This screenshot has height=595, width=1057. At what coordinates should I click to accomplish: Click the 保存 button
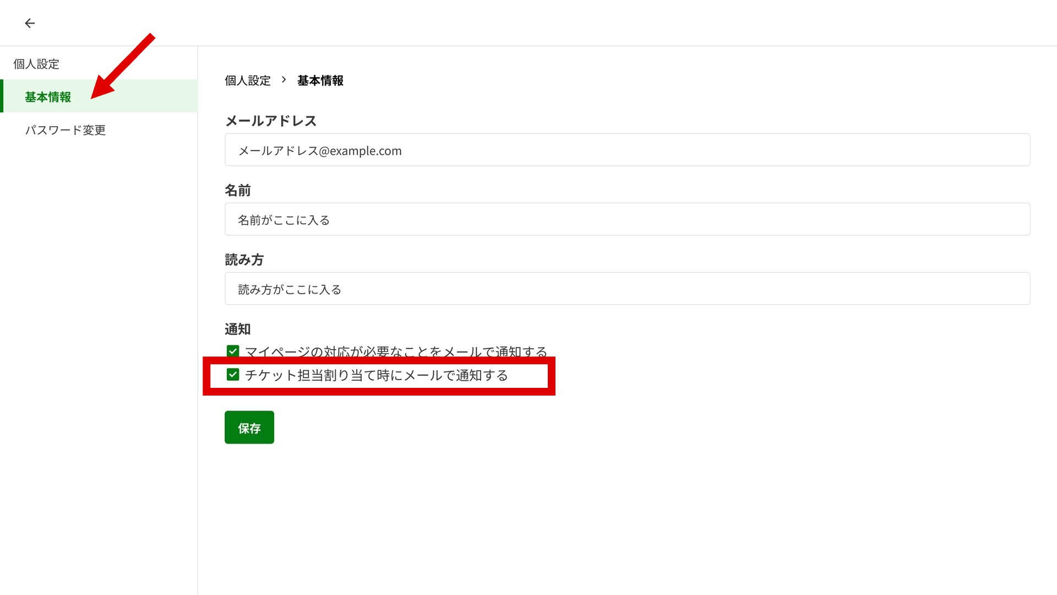tap(249, 428)
